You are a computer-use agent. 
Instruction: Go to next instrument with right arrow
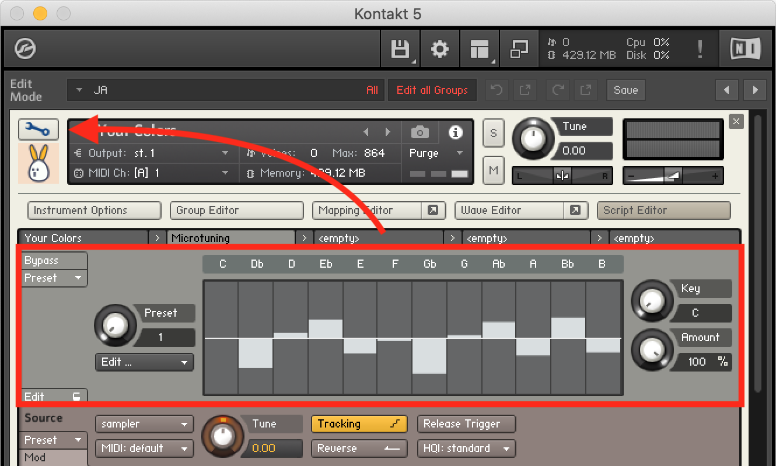[x=756, y=90]
